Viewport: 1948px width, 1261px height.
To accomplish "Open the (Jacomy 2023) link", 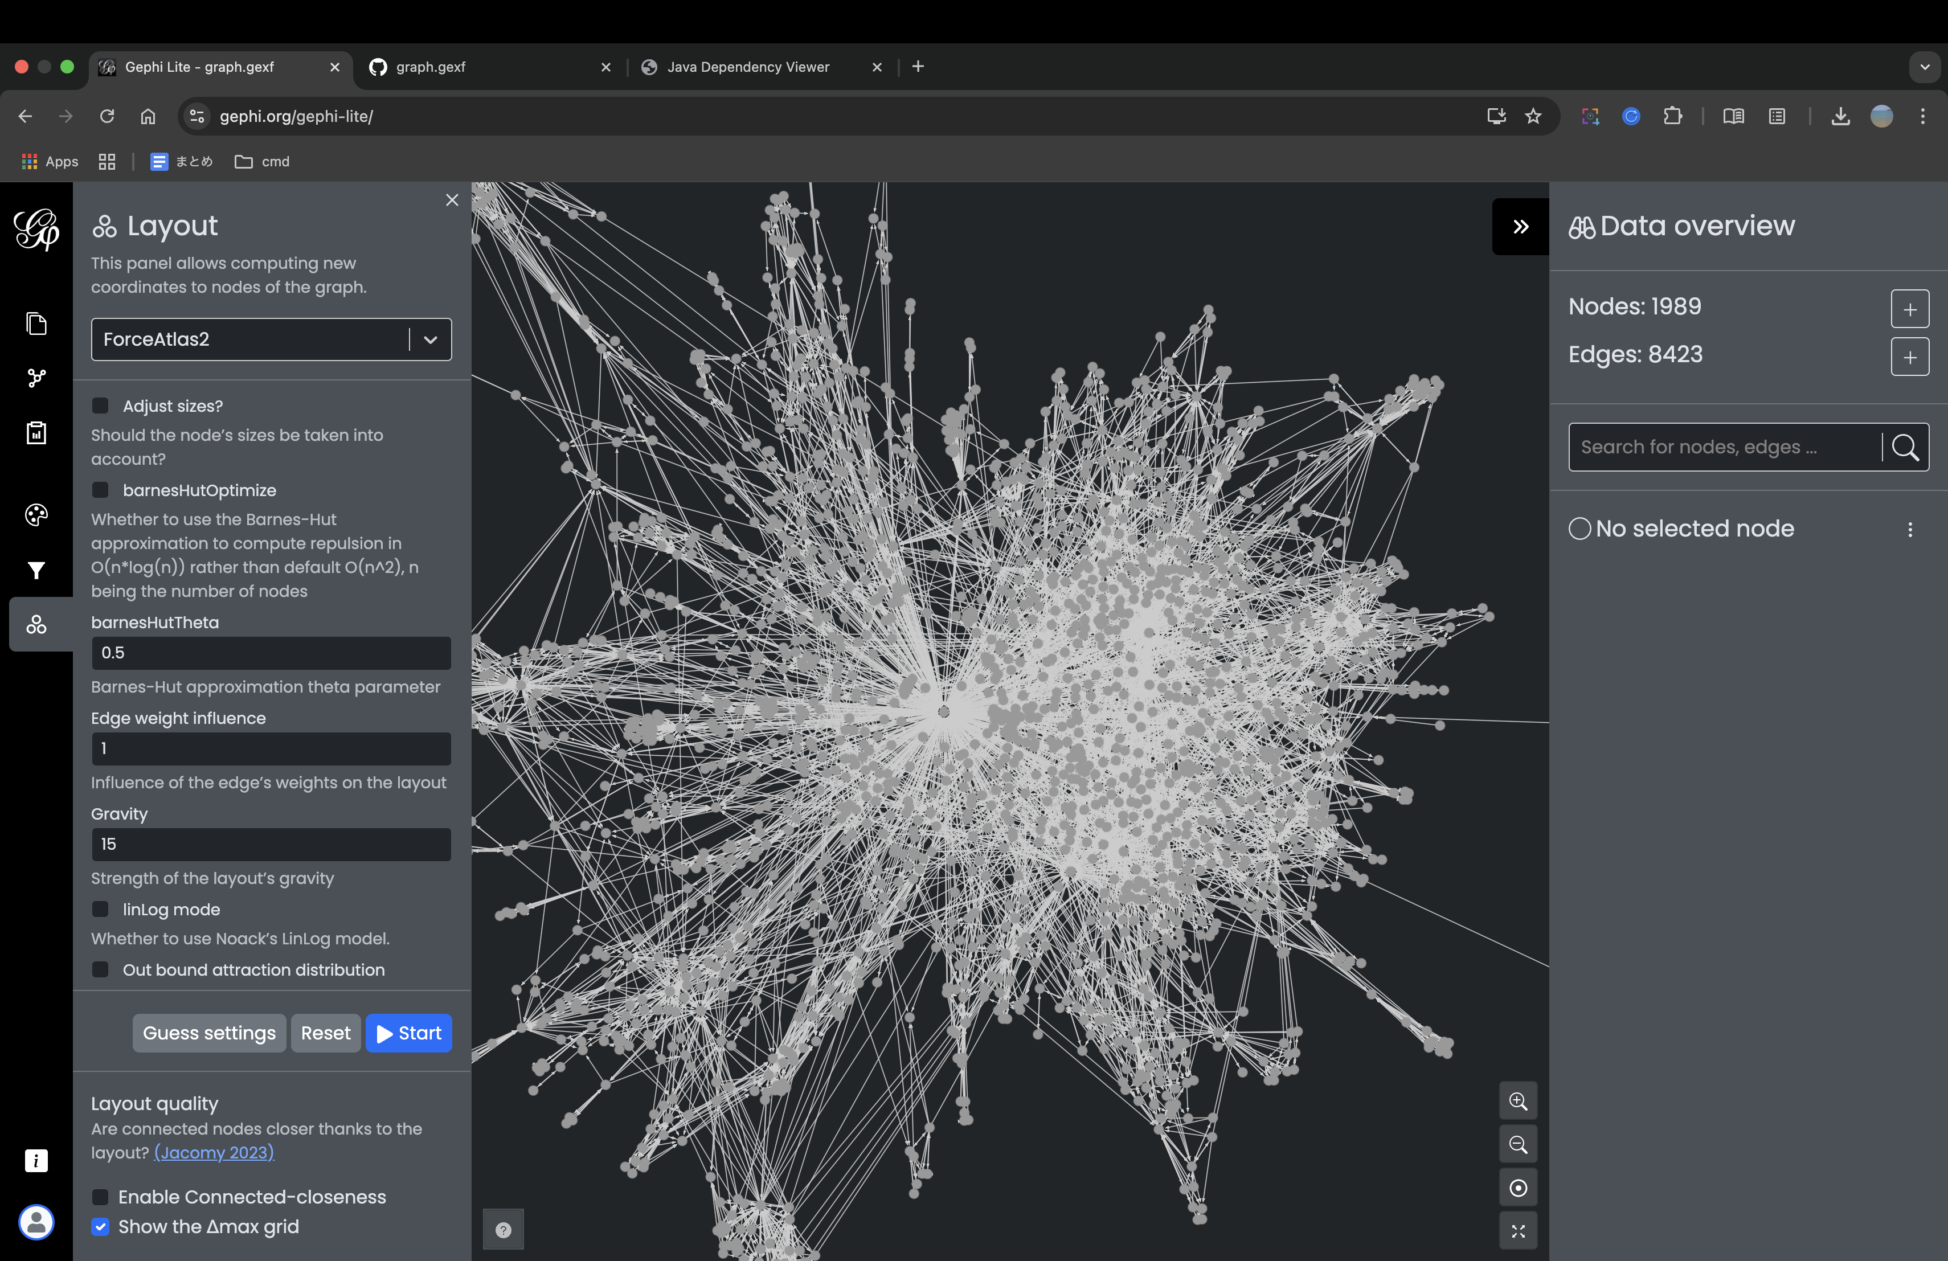I will [213, 1152].
